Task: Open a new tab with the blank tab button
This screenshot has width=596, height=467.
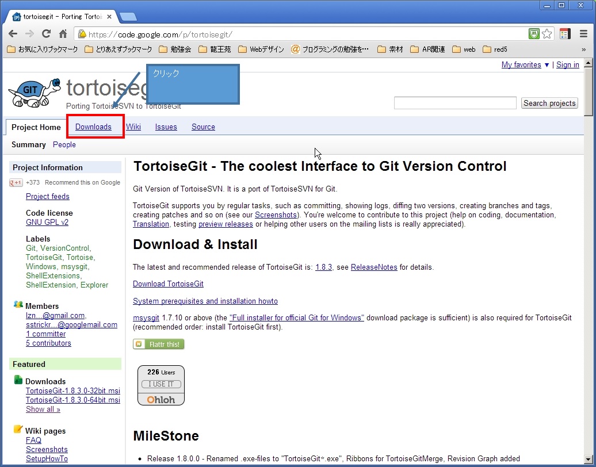Action: pyautogui.click(x=128, y=17)
